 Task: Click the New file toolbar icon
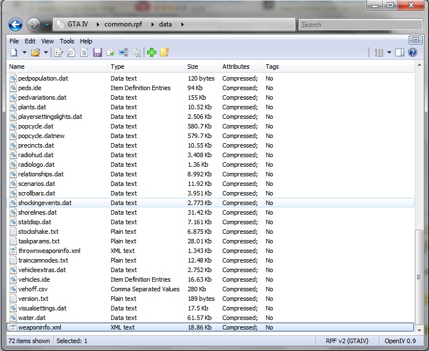14,52
